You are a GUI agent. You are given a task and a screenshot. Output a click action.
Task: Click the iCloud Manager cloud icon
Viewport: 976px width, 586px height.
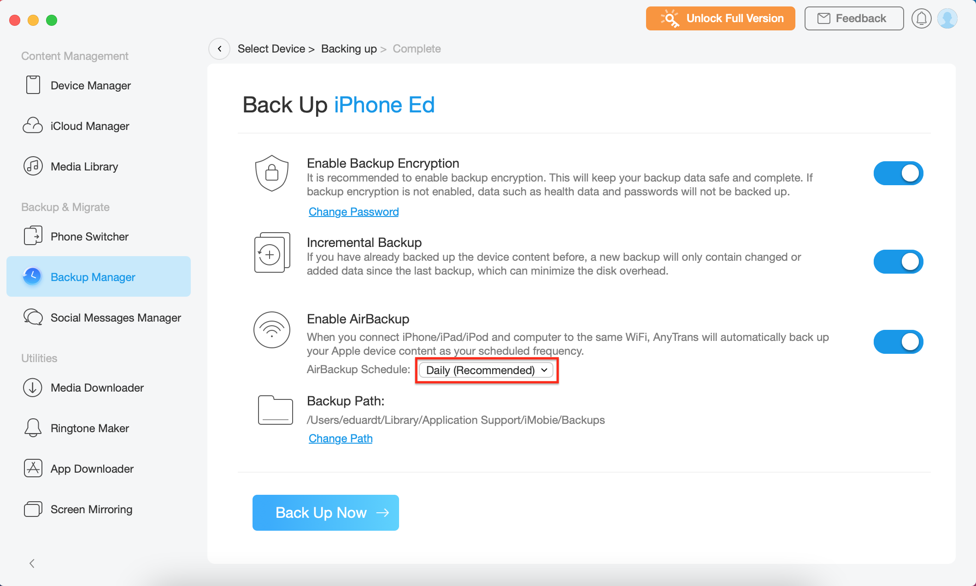click(33, 126)
